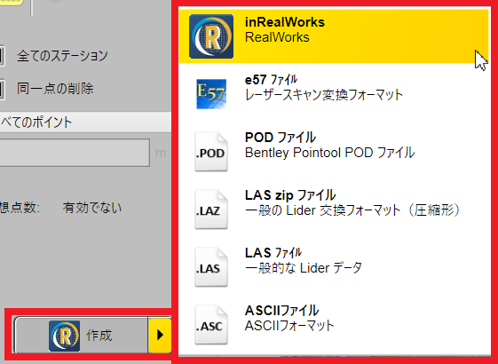Open the べてのポイント dropdown field

click(x=85, y=123)
